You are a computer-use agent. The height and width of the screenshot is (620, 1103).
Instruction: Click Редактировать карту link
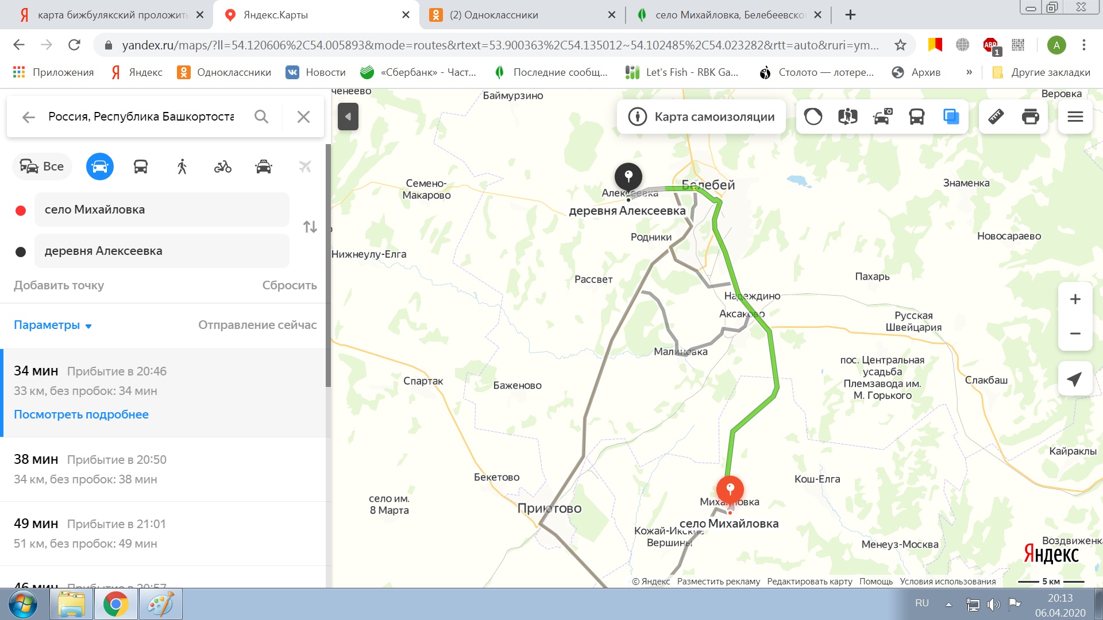tap(809, 582)
